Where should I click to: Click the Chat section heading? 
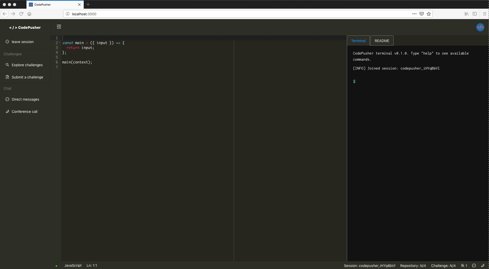[x=7, y=88]
